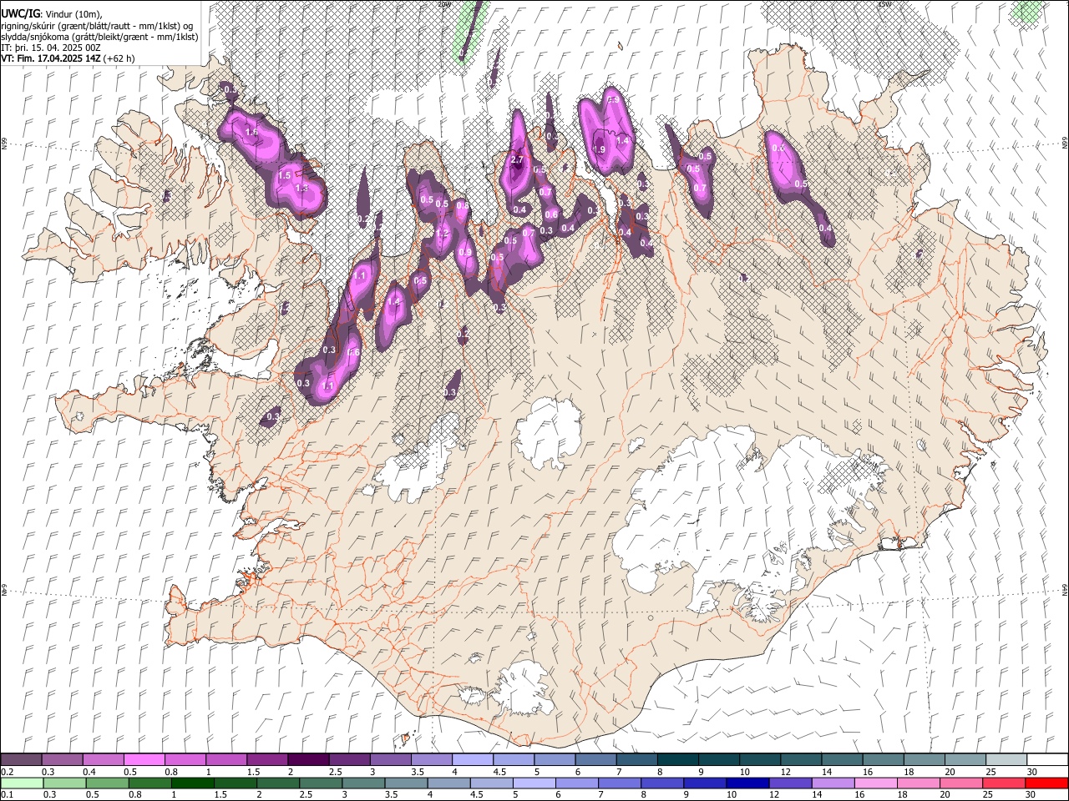Screen dimensions: 1069x801
Task: Click the 1.9 precipitation value on map
Action: pos(599,149)
